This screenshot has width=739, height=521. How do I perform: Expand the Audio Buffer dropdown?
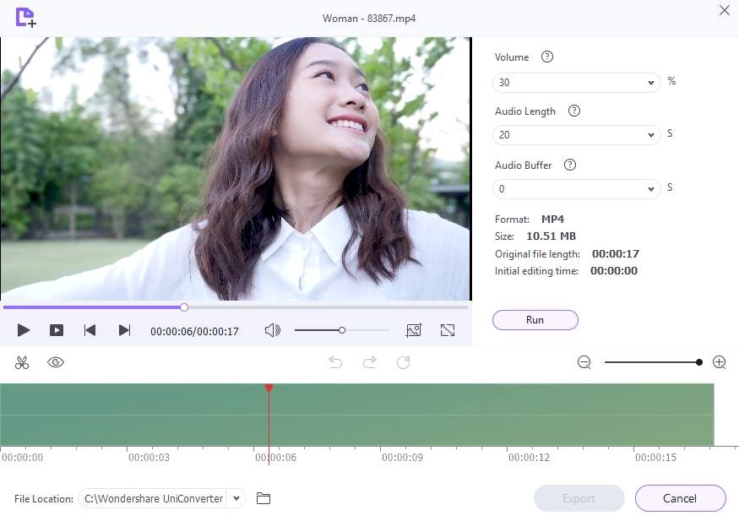click(651, 189)
